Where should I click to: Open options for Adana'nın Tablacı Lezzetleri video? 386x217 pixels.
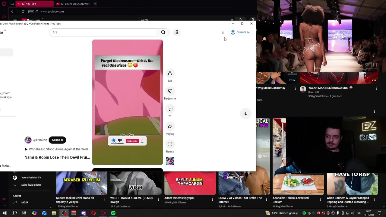[321, 199]
